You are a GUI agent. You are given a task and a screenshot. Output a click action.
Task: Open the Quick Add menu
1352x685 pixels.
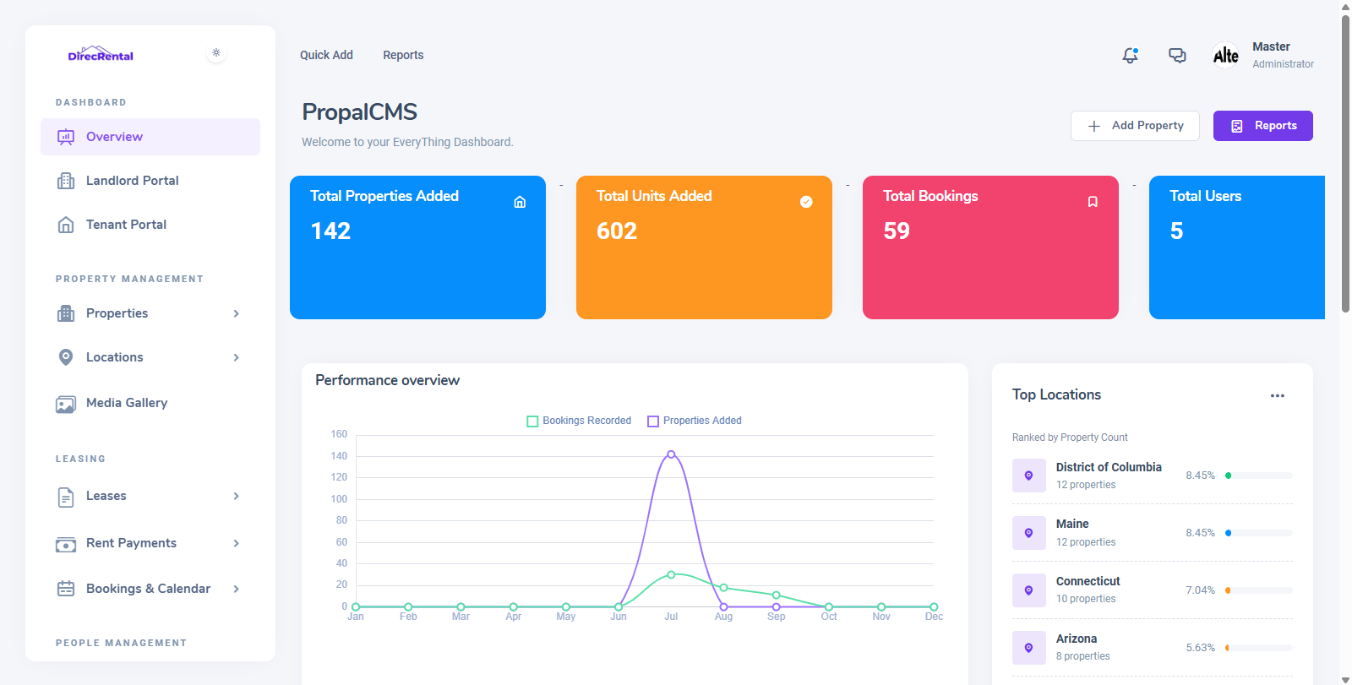tap(326, 55)
